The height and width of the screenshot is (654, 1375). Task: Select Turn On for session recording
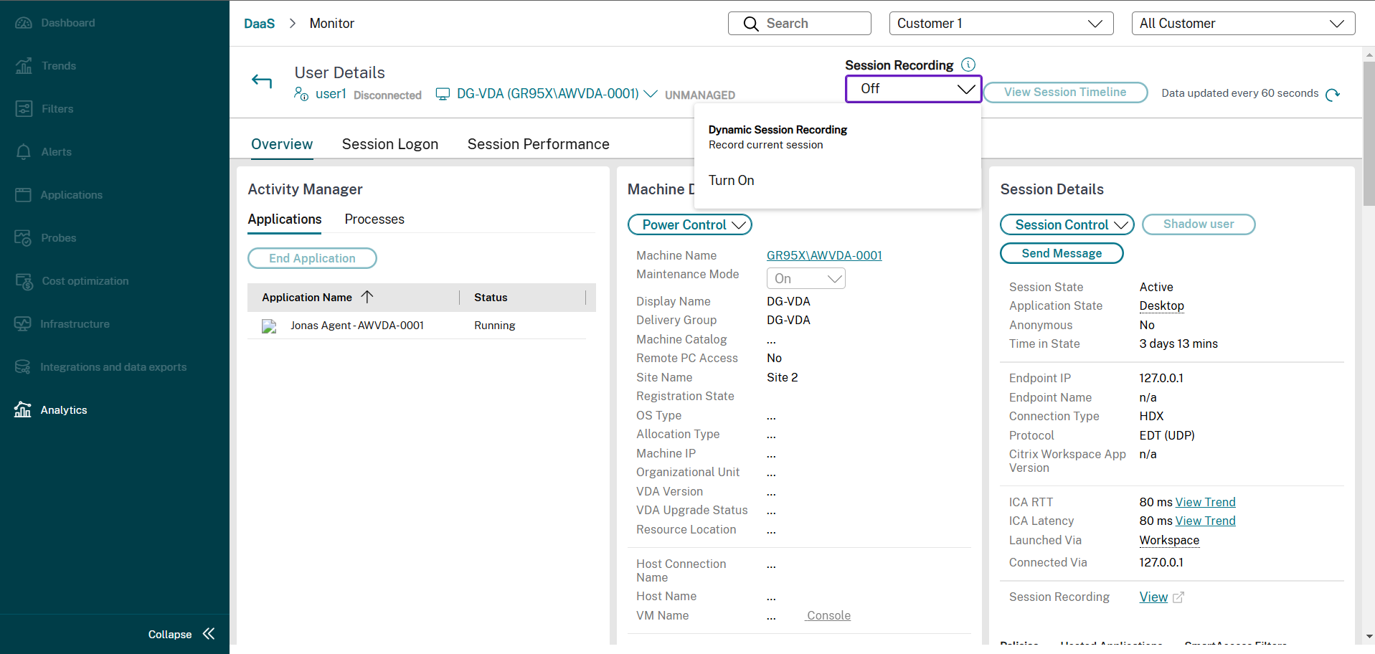pyautogui.click(x=731, y=181)
